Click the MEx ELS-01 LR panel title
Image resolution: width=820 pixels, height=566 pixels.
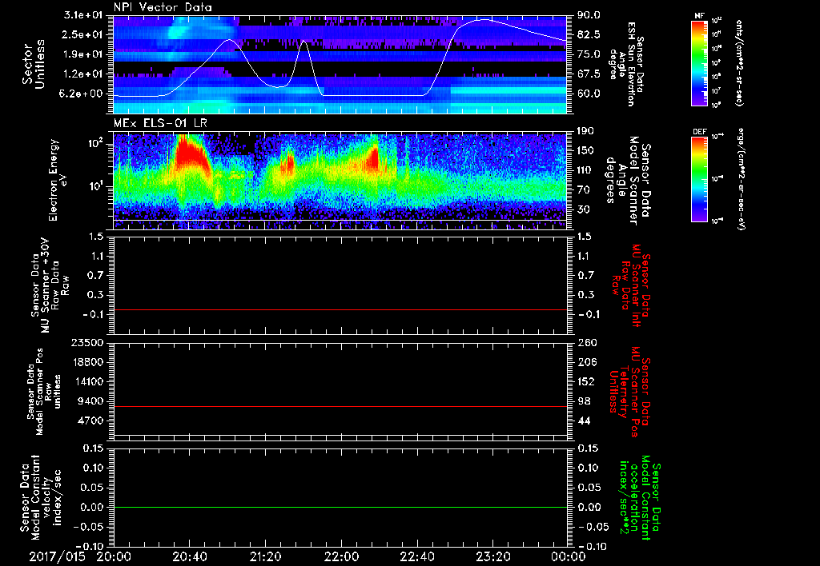click(160, 124)
